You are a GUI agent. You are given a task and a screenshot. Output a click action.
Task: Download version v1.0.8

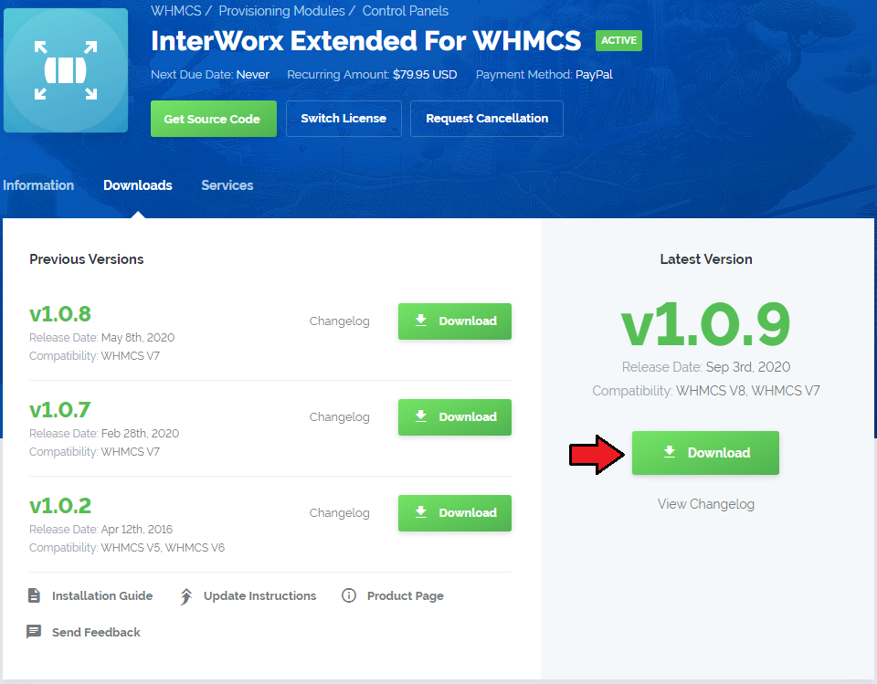(x=455, y=321)
